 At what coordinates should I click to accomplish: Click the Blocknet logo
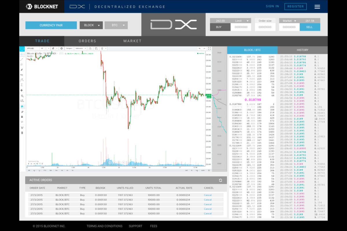42,6
